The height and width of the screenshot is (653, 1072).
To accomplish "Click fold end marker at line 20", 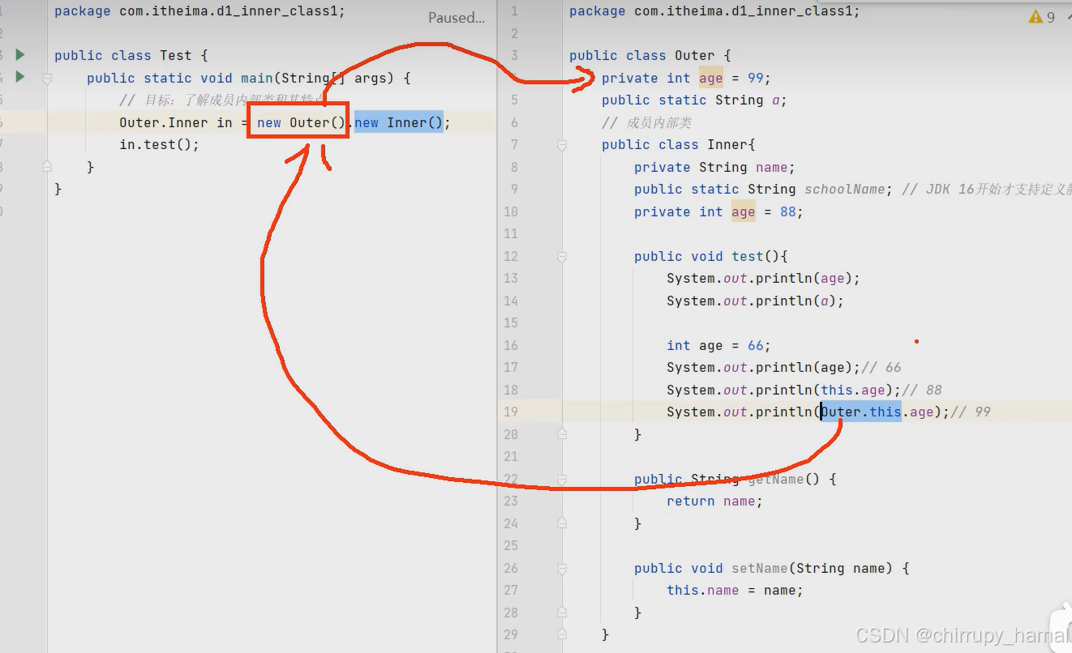I will pos(562,434).
